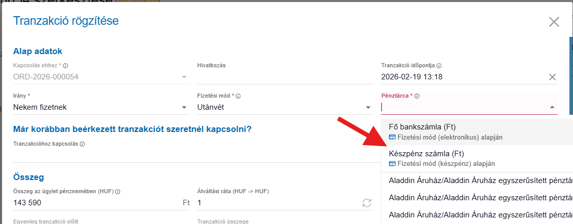Click the amount field showing 143 590

point(96,203)
